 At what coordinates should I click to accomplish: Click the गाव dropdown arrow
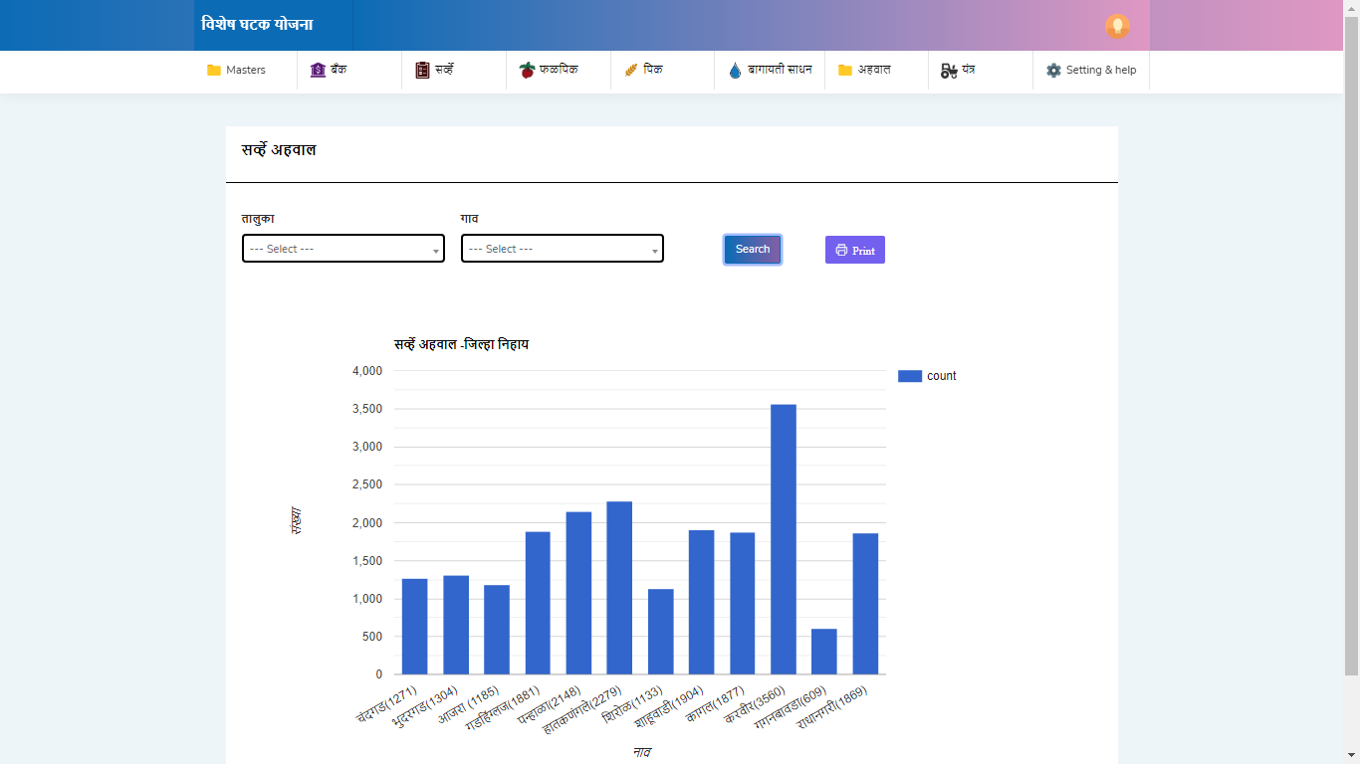click(x=654, y=252)
